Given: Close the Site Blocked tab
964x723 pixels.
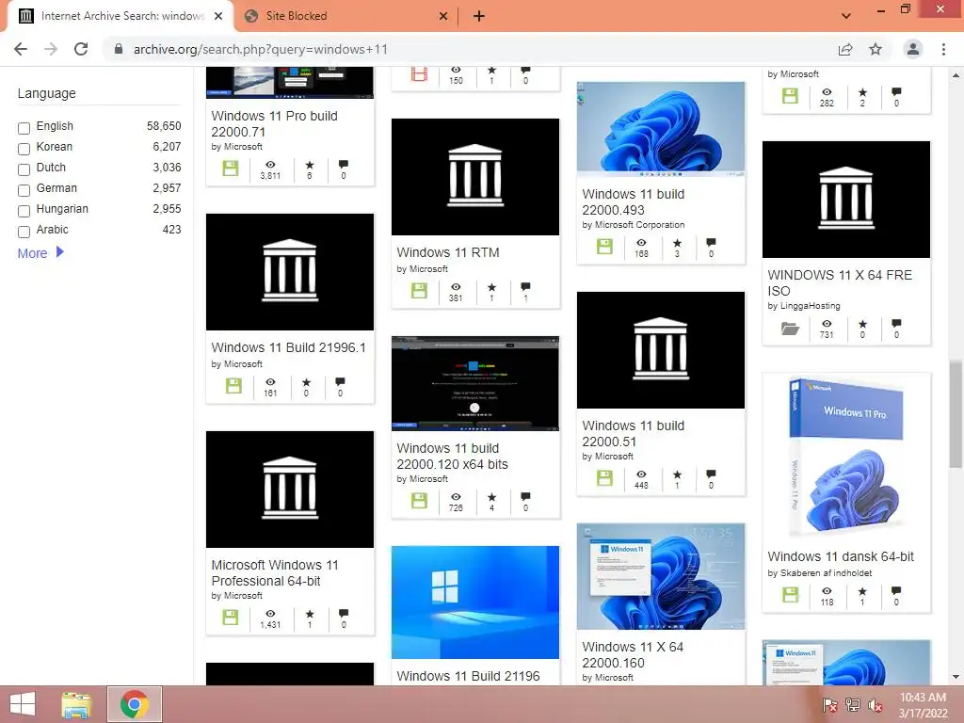Looking at the screenshot, I should [x=443, y=16].
